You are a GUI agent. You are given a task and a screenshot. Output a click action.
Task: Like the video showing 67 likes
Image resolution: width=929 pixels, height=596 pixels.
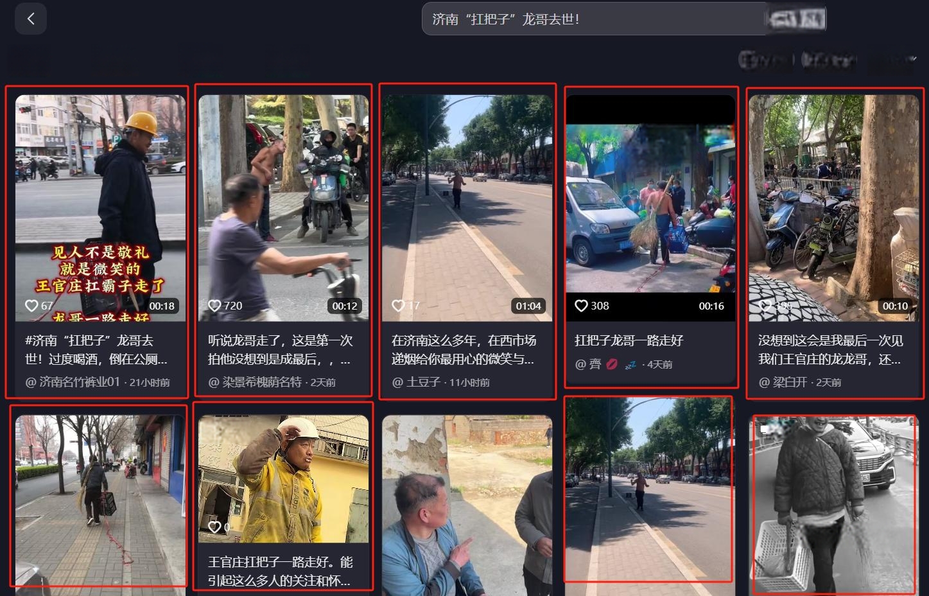(x=31, y=306)
